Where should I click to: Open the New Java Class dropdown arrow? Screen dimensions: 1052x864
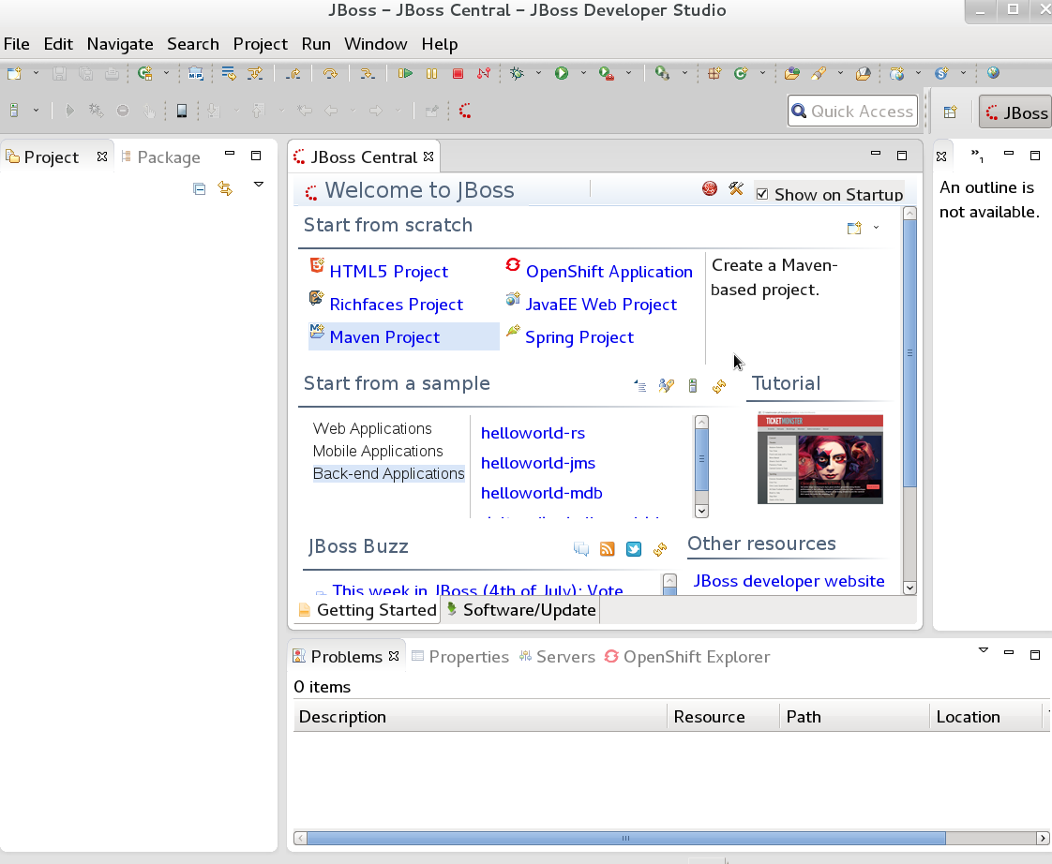coord(762,73)
